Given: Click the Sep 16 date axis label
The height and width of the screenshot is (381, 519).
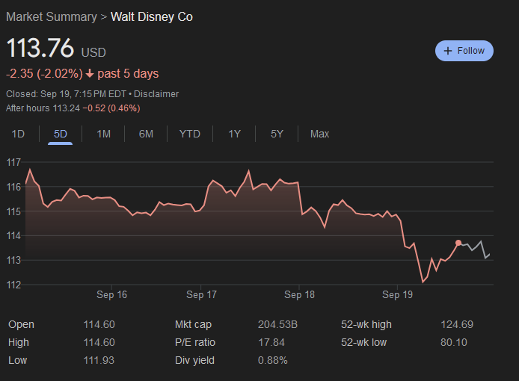Looking at the screenshot, I should (111, 294).
